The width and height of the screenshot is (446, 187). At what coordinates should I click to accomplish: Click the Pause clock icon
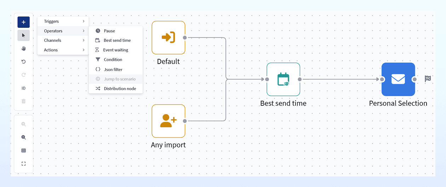[98, 31]
